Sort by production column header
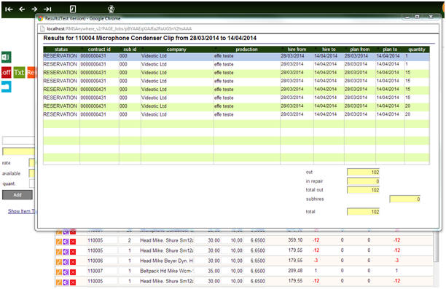 click(246, 50)
